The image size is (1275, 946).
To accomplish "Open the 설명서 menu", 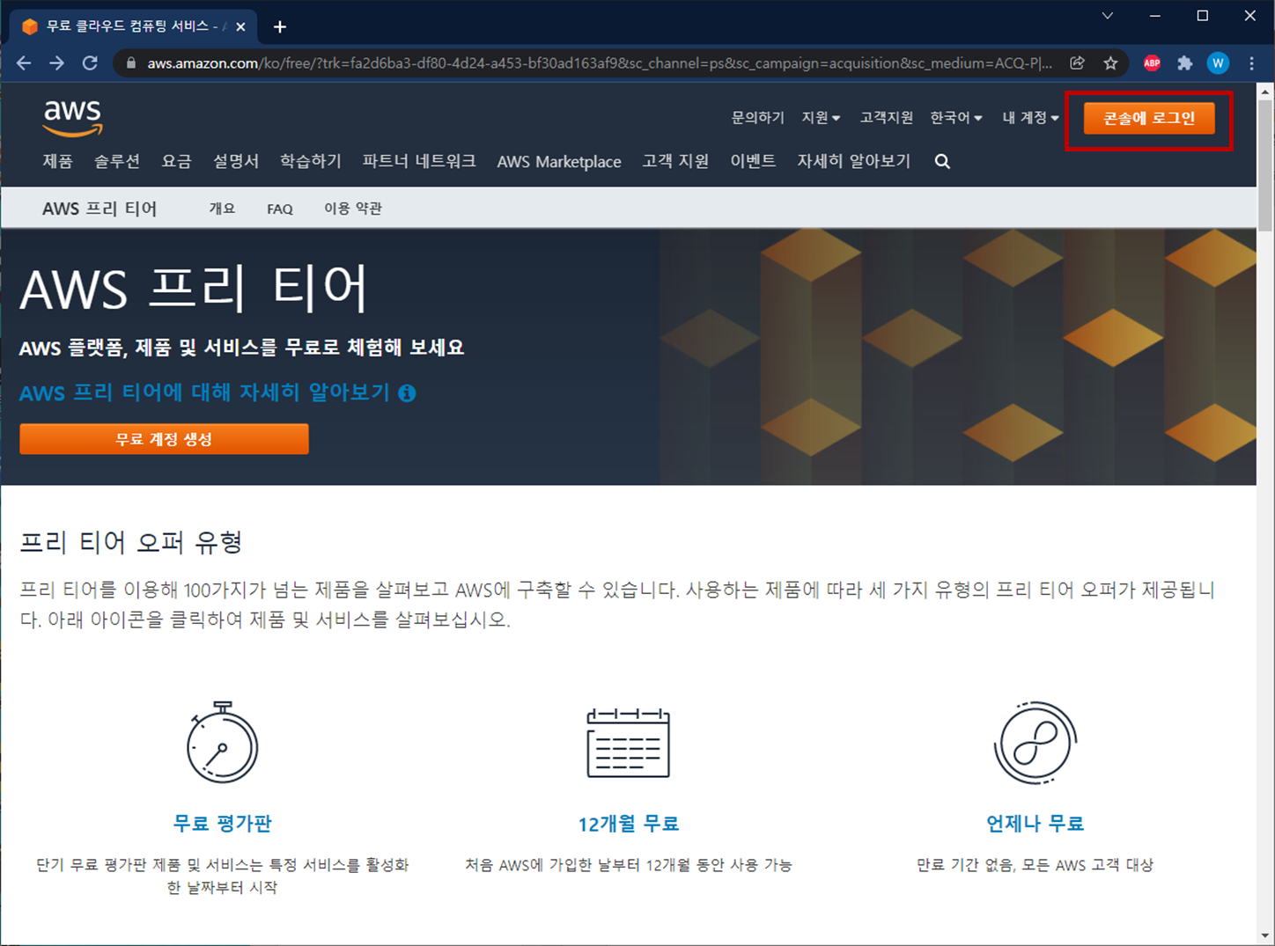I will pos(236,161).
